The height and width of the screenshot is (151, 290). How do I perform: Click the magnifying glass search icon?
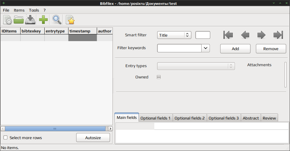(x=57, y=20)
